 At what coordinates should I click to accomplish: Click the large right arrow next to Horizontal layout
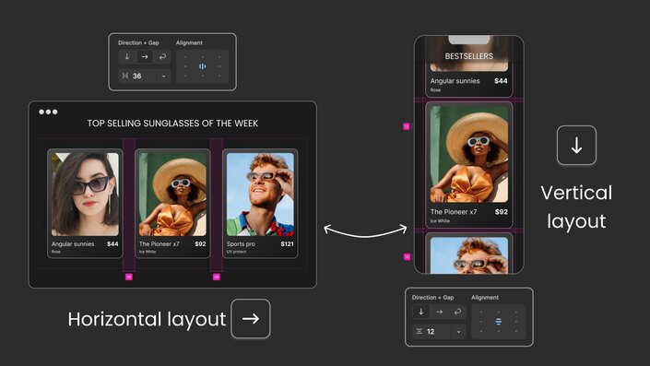point(251,319)
